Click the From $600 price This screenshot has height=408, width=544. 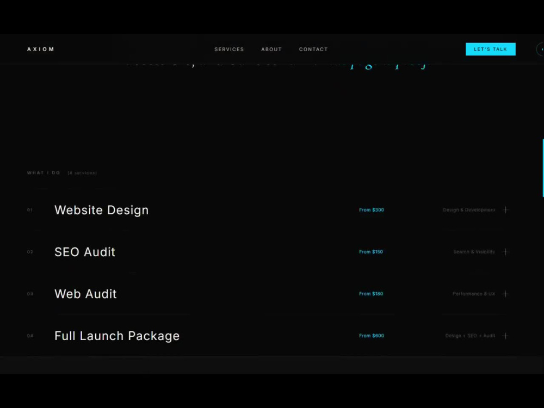372,336
